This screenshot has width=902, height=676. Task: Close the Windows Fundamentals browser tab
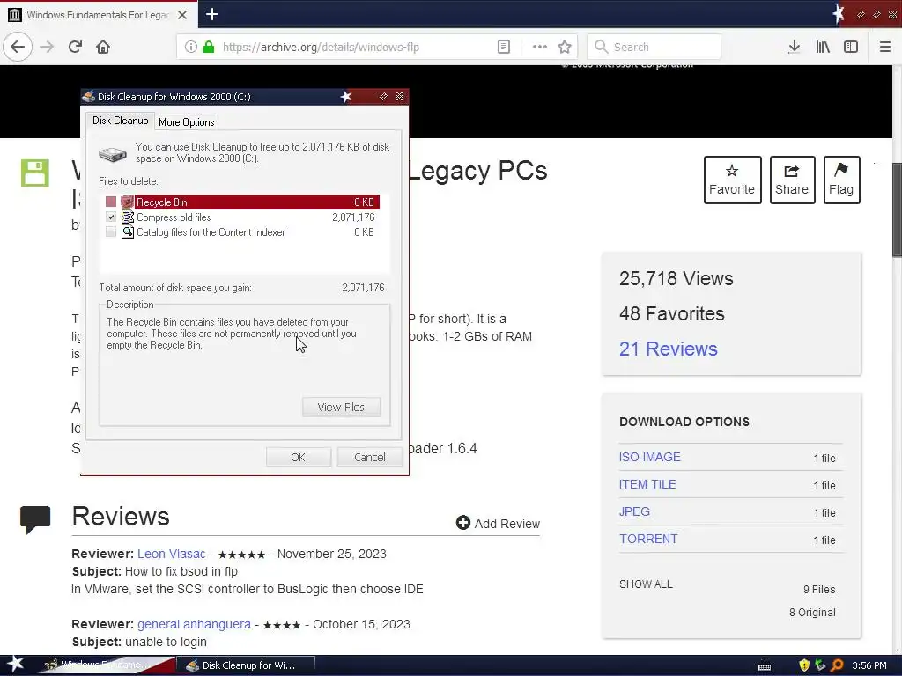point(182,15)
